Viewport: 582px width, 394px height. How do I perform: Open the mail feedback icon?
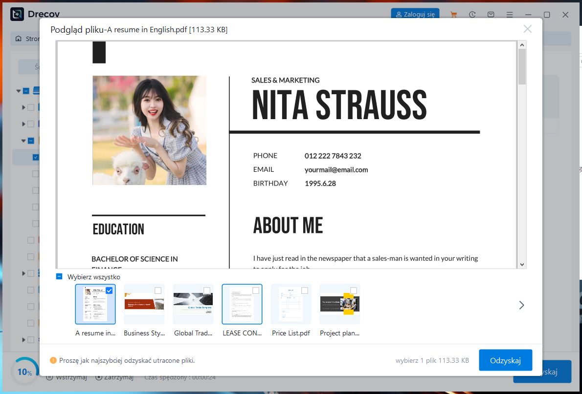point(491,15)
